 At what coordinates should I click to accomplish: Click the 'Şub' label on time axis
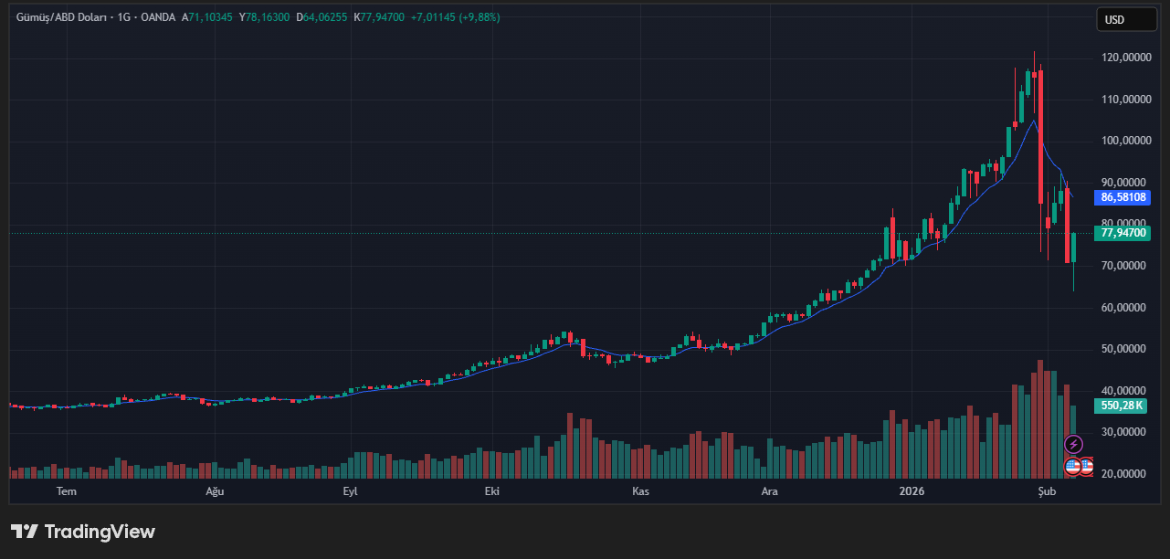coord(1047,491)
